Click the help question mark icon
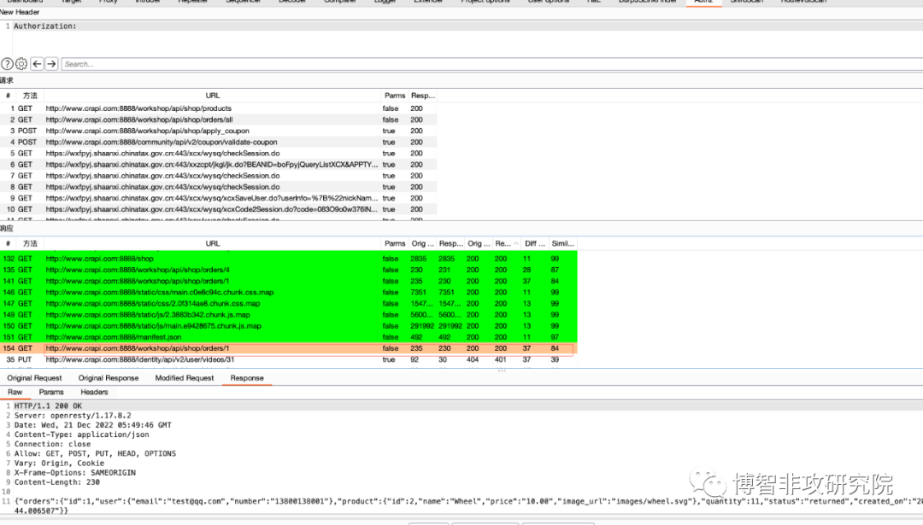The image size is (923, 525). pos(7,64)
